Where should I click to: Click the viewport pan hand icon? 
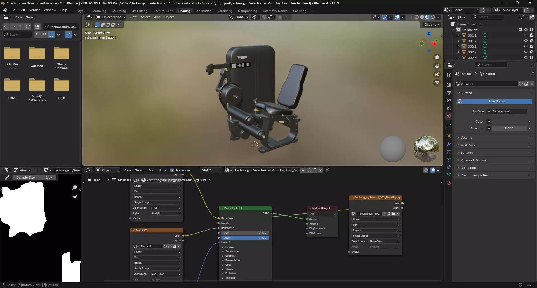pos(437,66)
